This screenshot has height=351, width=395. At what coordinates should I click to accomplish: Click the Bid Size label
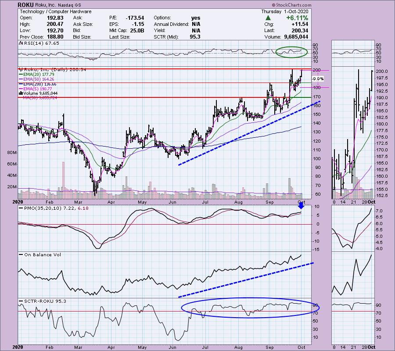(x=82, y=37)
